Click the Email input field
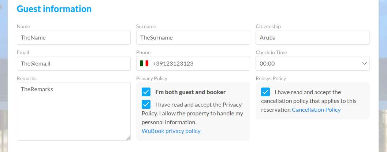 pyautogui.click(x=74, y=63)
